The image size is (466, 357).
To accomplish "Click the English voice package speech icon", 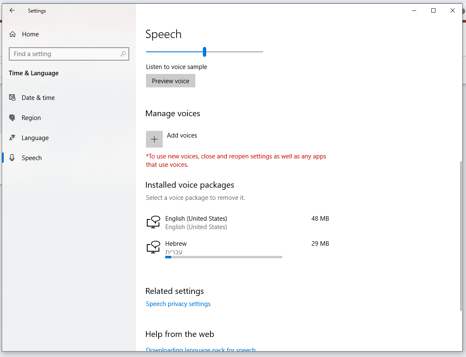I will tap(154, 222).
